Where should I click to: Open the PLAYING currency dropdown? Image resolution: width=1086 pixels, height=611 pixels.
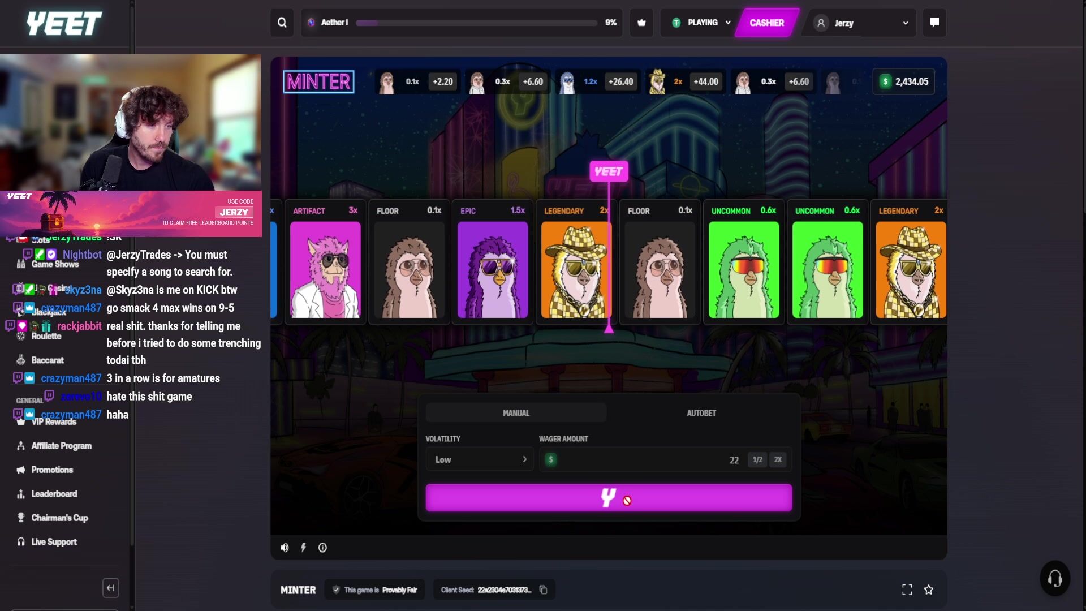701,23
